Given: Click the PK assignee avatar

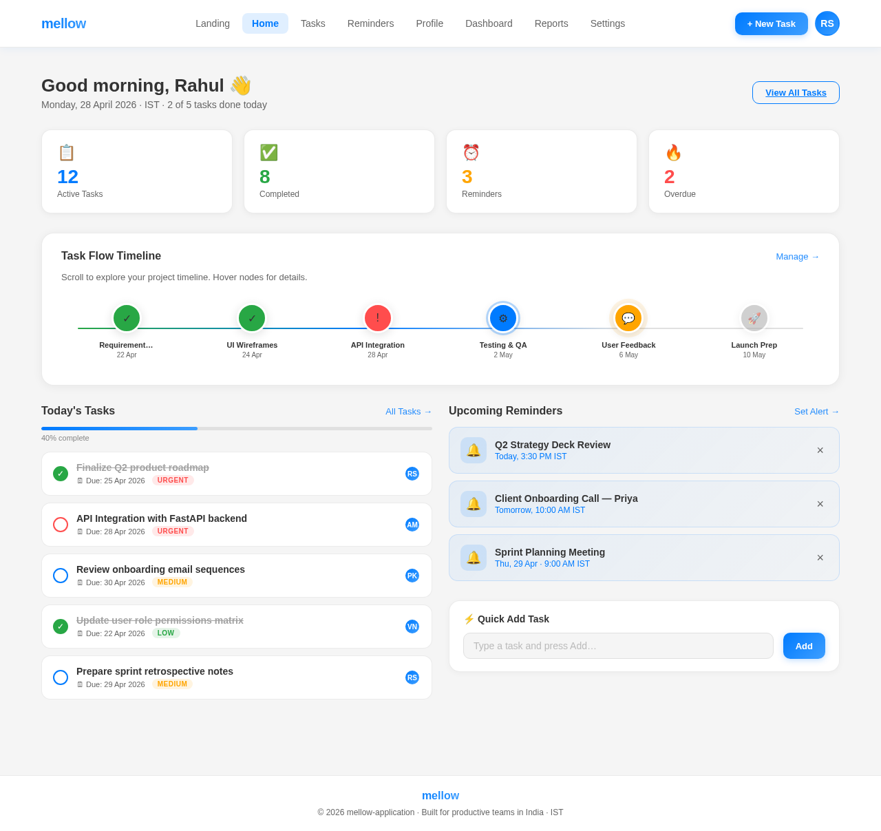Looking at the screenshot, I should coord(412,576).
